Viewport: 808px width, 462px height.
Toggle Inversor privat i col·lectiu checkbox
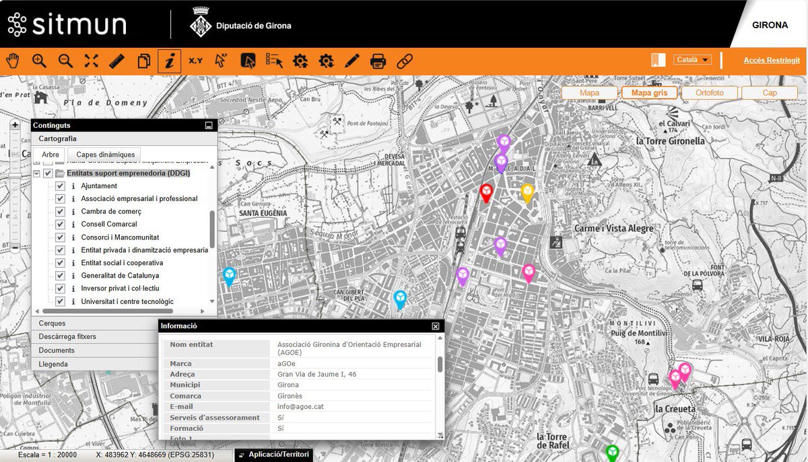(x=60, y=288)
